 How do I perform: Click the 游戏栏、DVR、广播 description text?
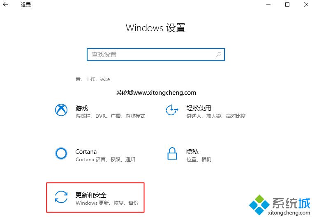[x=111, y=116]
